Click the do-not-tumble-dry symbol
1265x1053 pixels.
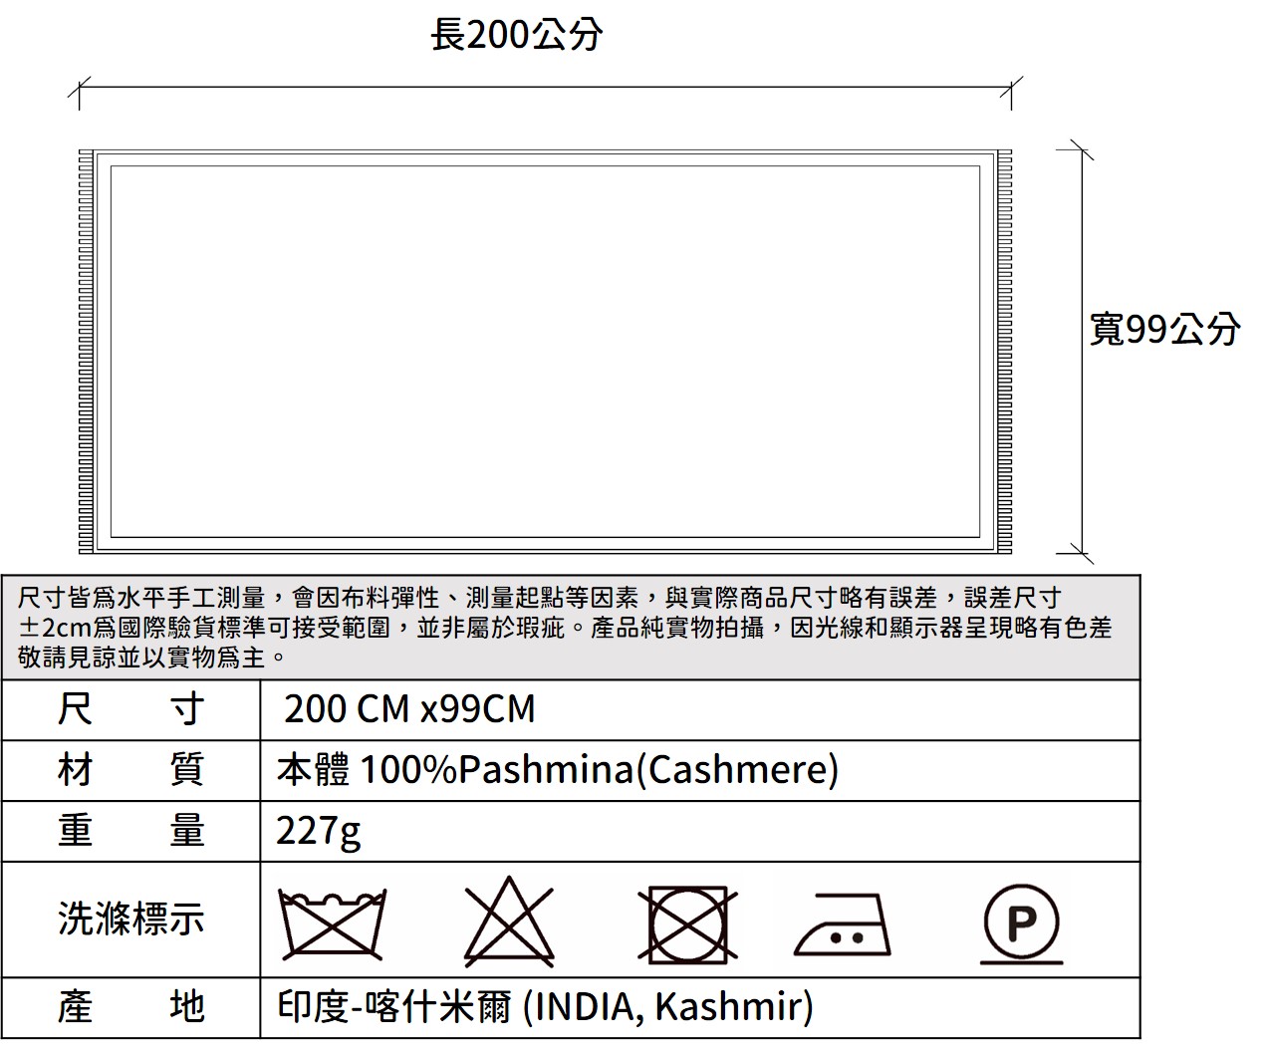[x=688, y=923]
